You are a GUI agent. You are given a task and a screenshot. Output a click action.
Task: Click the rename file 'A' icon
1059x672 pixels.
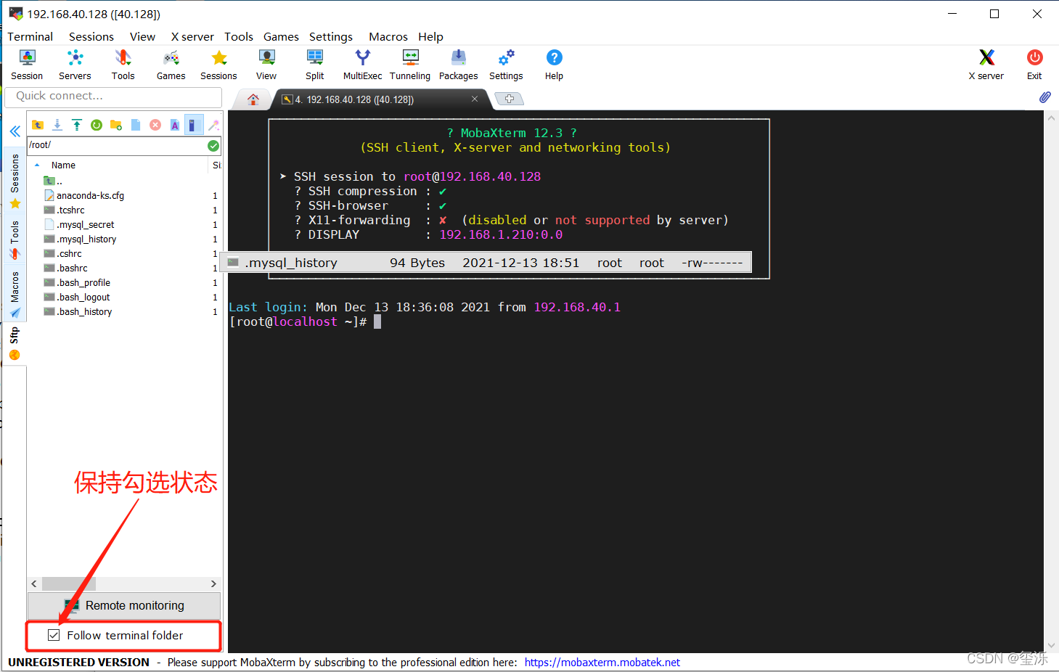click(x=174, y=125)
